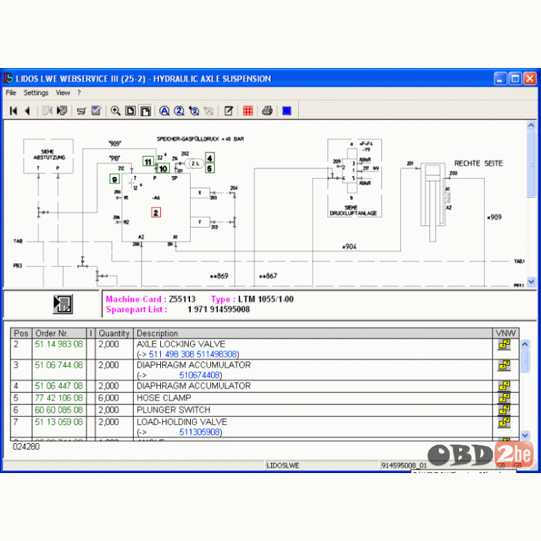Click the fit page view icon

(130, 111)
